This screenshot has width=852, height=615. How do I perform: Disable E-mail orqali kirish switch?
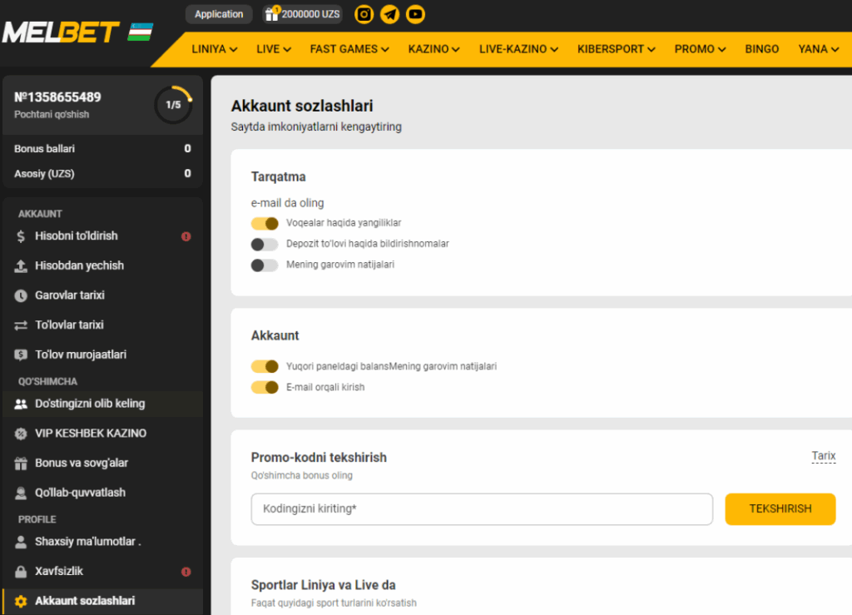(x=265, y=387)
